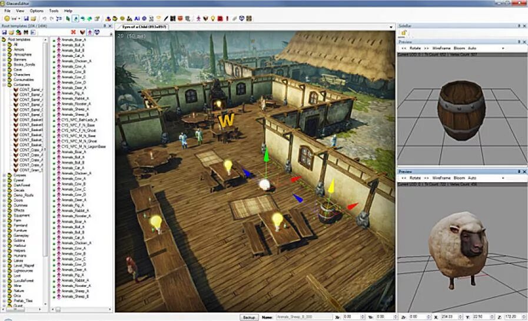Open the dropdown arrow in sheep preview toolbar
Image resolution: width=528 pixels, height=321 pixels.
click(x=503, y=178)
